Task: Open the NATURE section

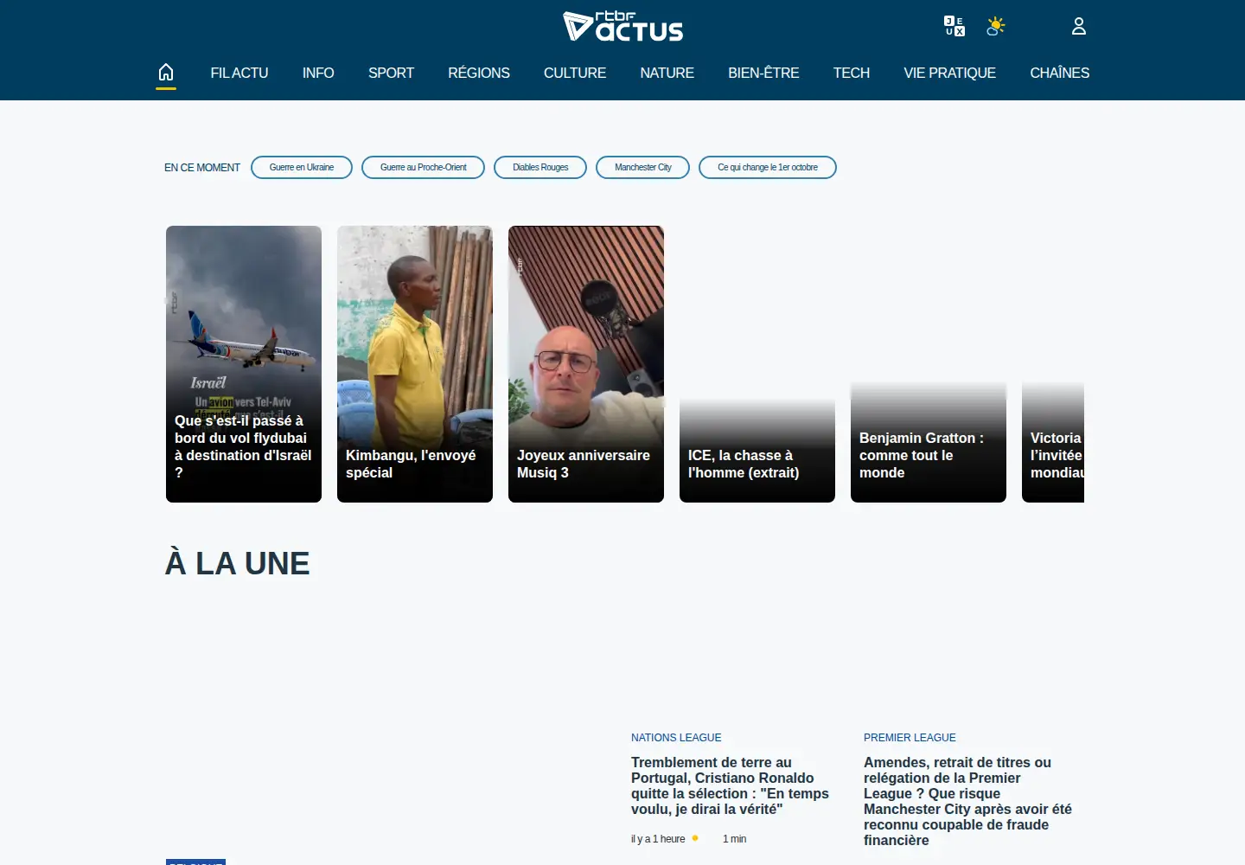Action: coord(667,74)
